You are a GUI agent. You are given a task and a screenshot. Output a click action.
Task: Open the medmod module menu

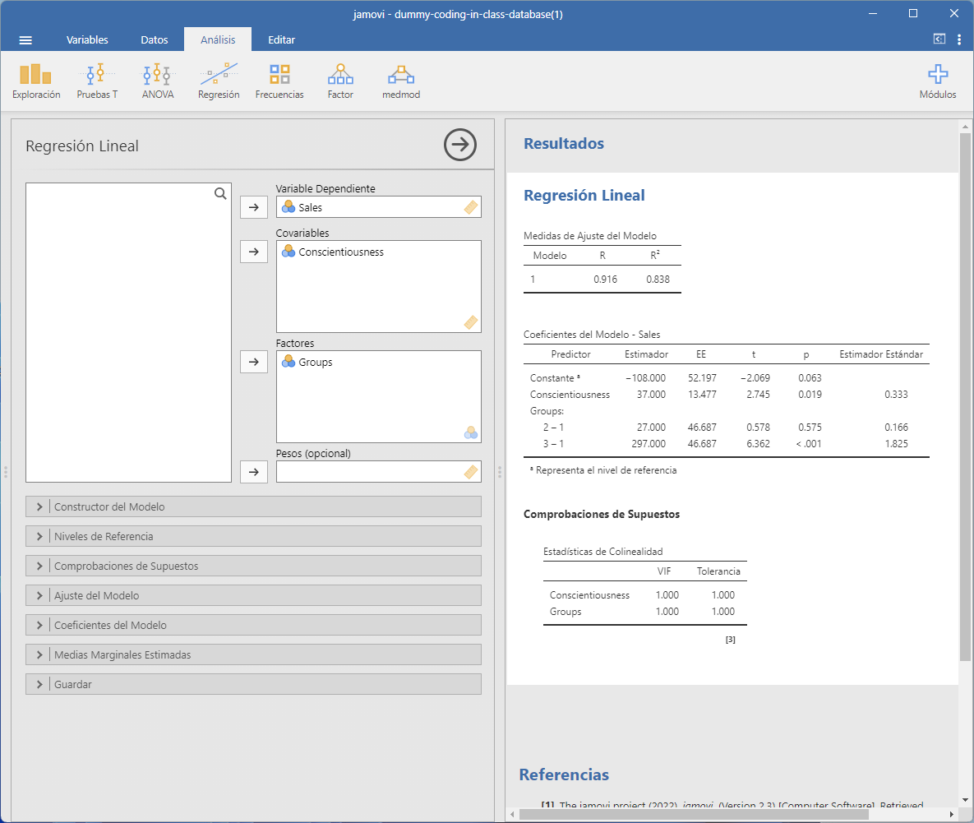[401, 81]
